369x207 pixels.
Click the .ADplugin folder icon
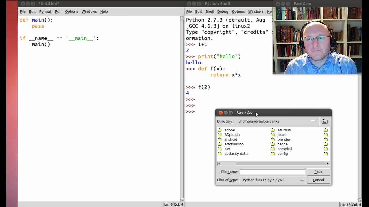pos(220,135)
